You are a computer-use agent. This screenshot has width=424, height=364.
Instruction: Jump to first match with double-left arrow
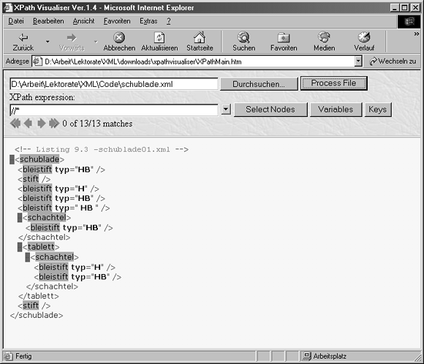tap(15, 124)
